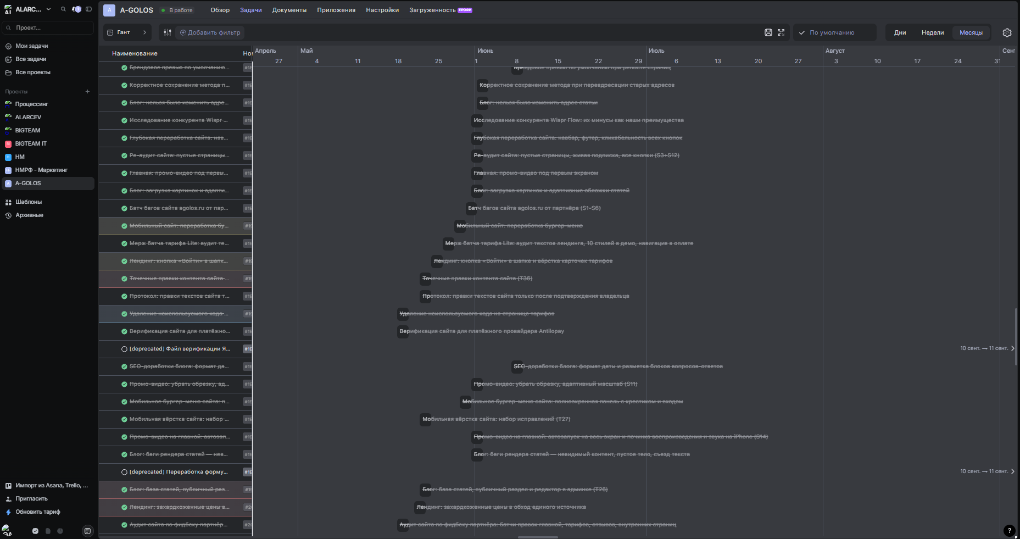Viewport: 1020px width, 539px height.
Task: Toggle completion of deprecated Файл верификации task
Action: [x=124, y=349]
